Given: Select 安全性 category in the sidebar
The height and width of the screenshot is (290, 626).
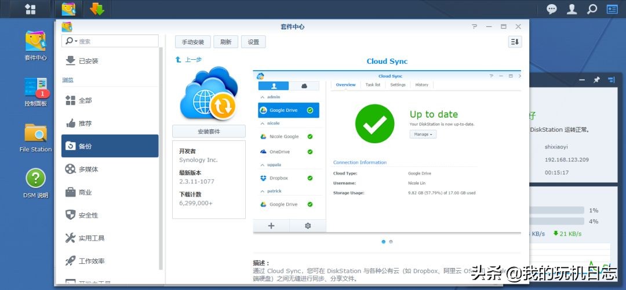Looking at the screenshot, I should 110,215.
